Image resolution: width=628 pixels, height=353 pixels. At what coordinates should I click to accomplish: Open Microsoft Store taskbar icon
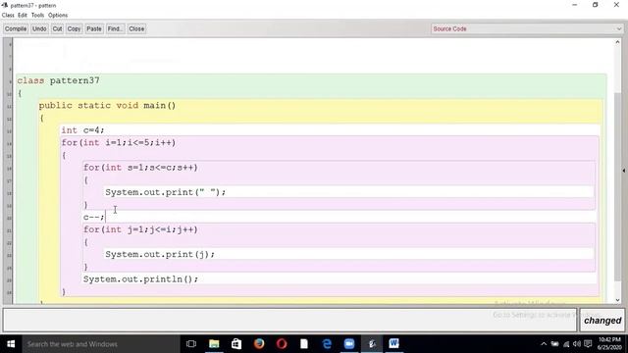pos(236,344)
